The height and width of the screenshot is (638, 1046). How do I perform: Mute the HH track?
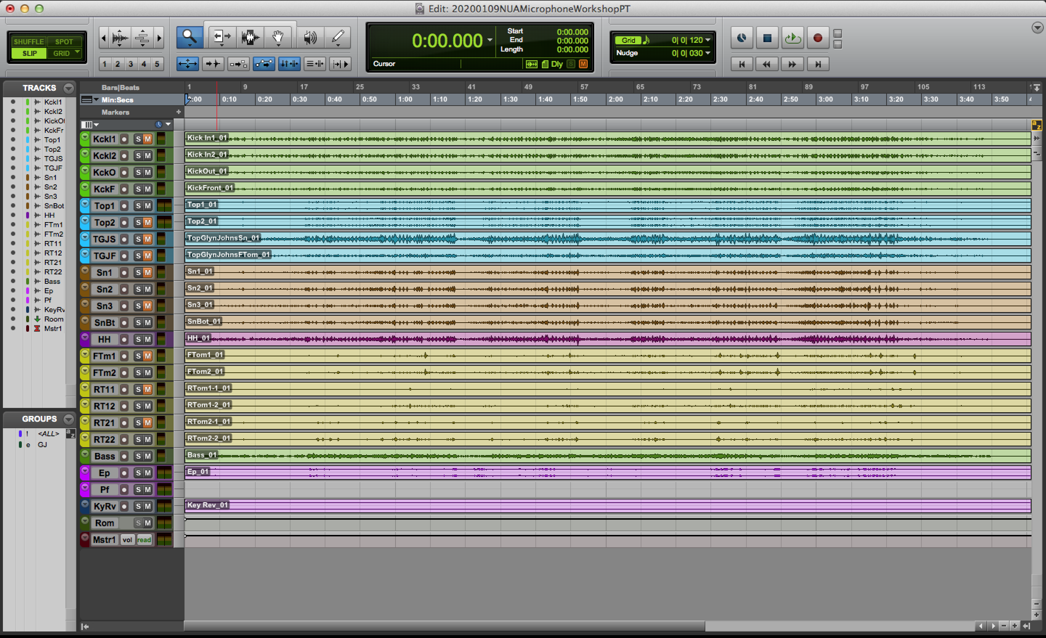pyautogui.click(x=148, y=339)
